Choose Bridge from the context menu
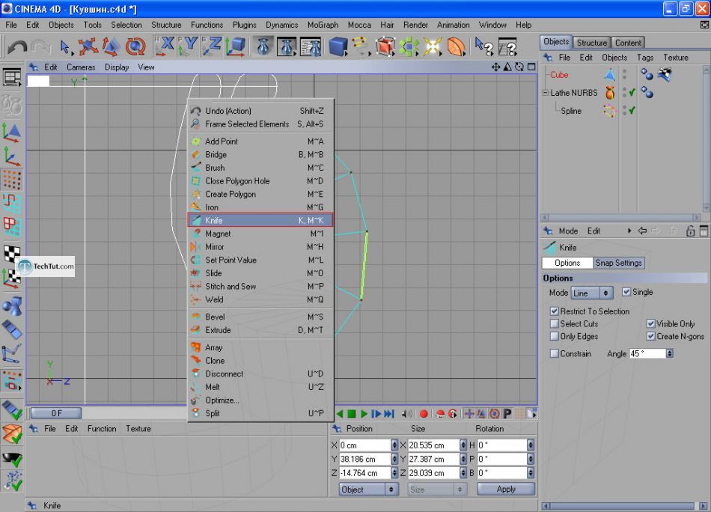Image resolution: width=711 pixels, height=512 pixels. click(260, 155)
